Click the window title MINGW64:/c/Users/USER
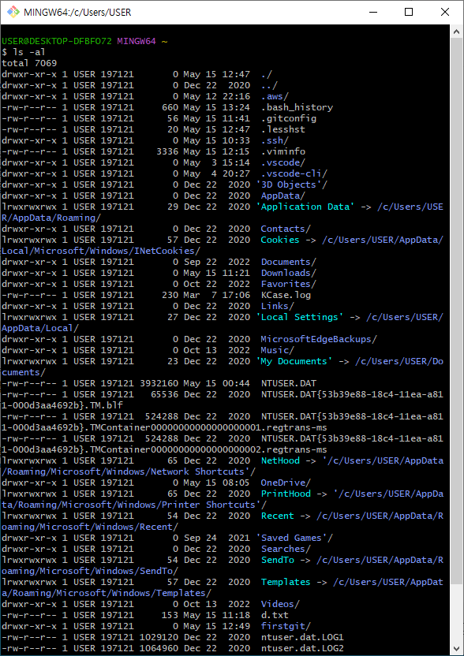The image size is (464, 656). tap(77, 12)
